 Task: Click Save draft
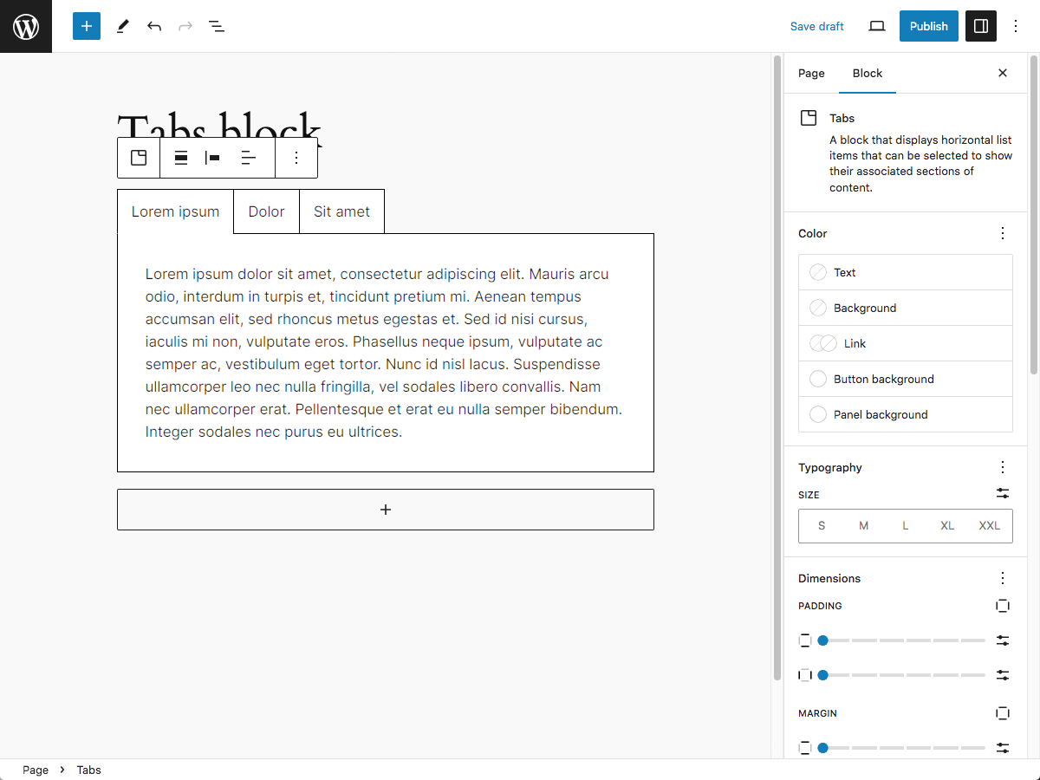tap(817, 26)
